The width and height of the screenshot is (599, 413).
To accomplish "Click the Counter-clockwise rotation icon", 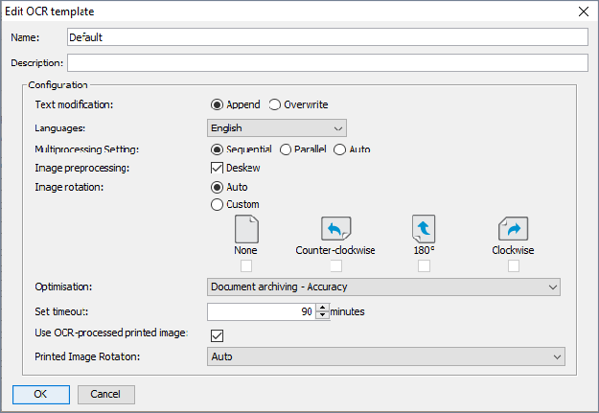I will point(335,228).
